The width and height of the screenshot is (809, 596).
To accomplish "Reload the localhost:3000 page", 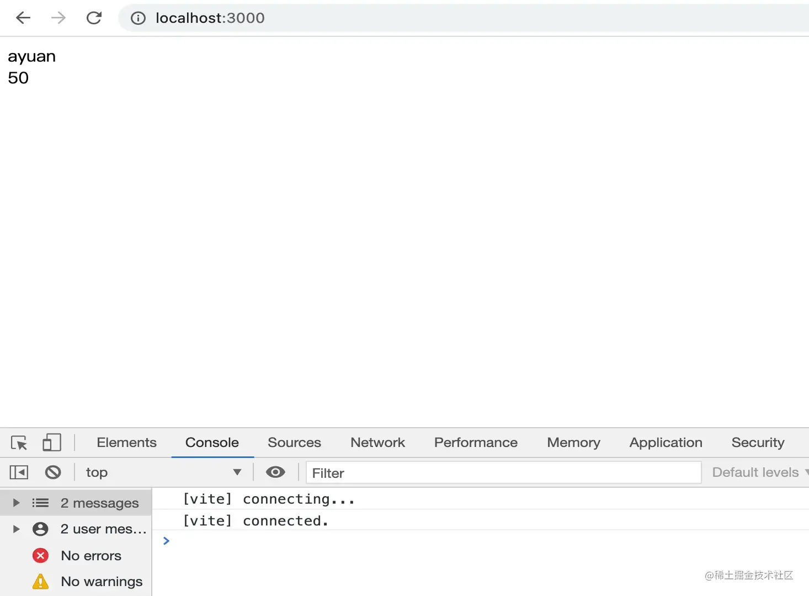I will click(x=94, y=18).
